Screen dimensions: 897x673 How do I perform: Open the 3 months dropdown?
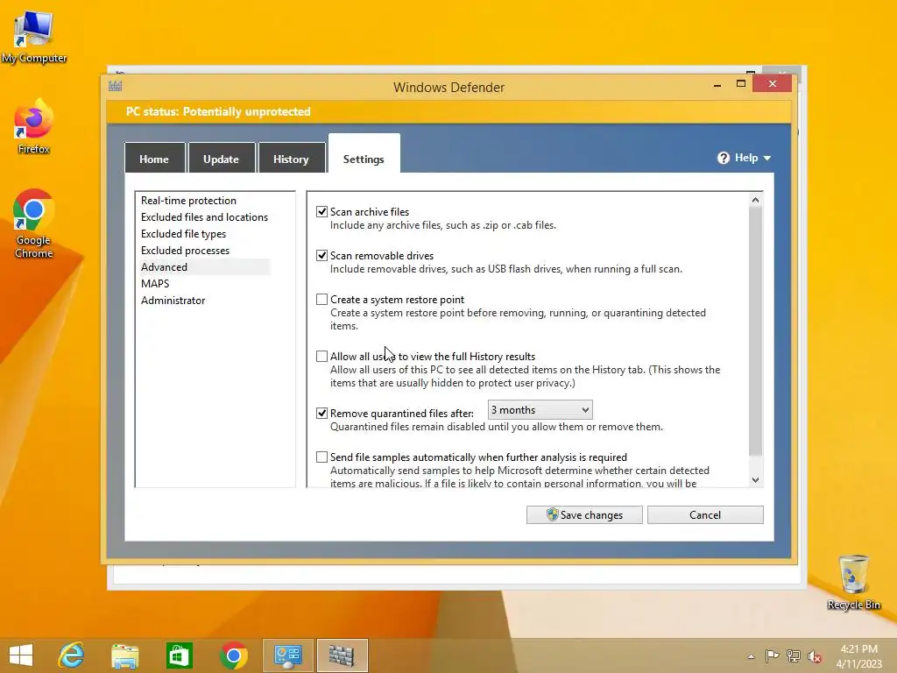[x=540, y=410]
